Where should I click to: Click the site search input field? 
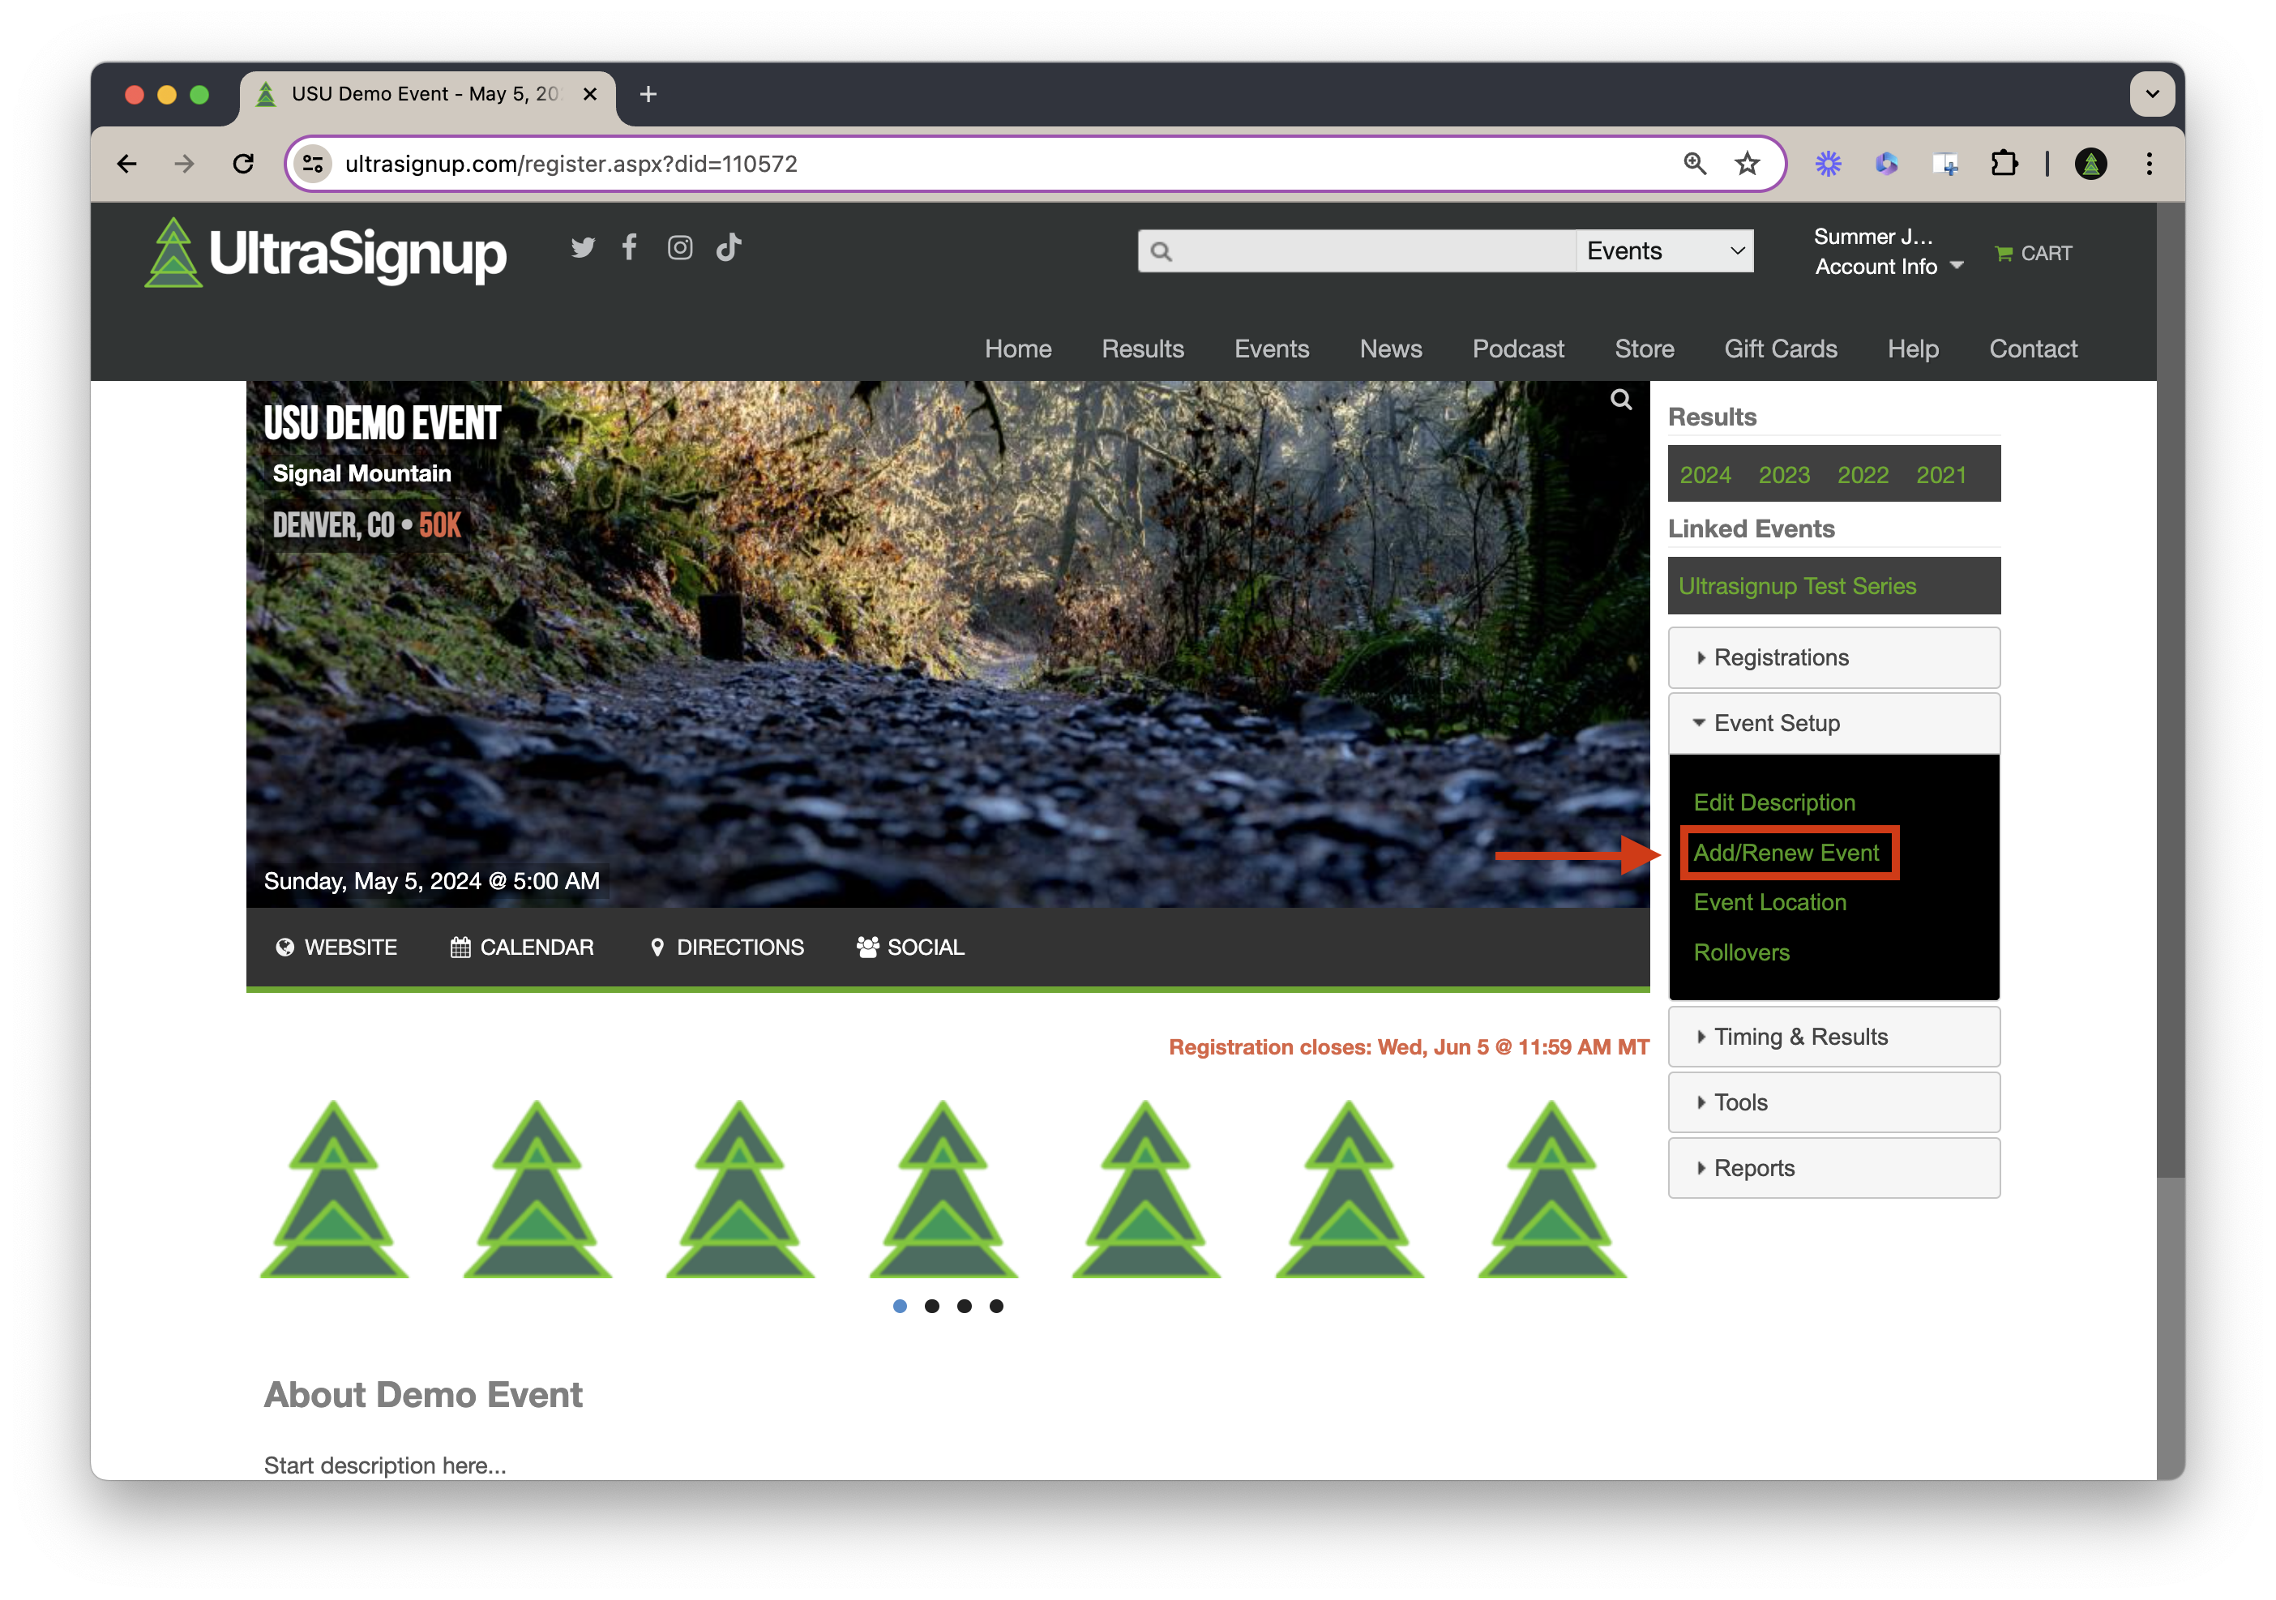coord(1357,250)
